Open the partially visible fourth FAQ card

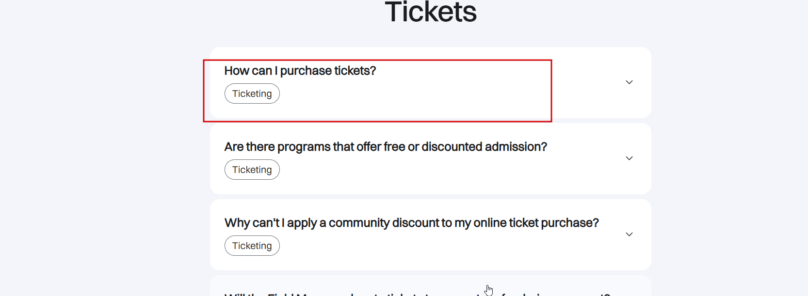pyautogui.click(x=431, y=288)
